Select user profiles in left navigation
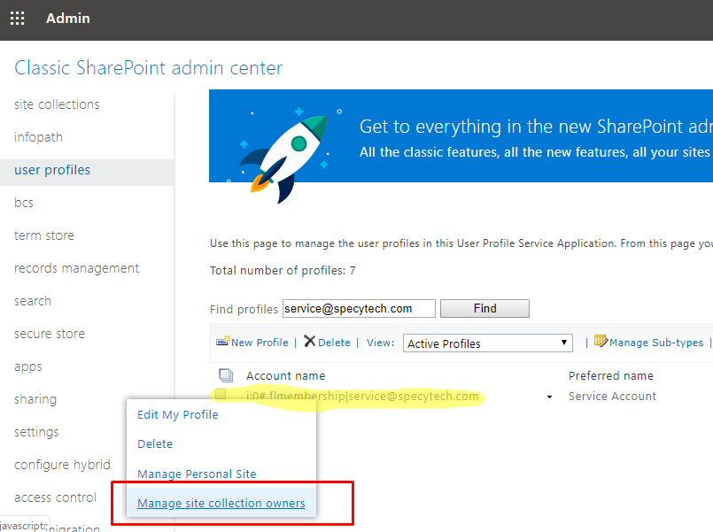 pos(52,170)
